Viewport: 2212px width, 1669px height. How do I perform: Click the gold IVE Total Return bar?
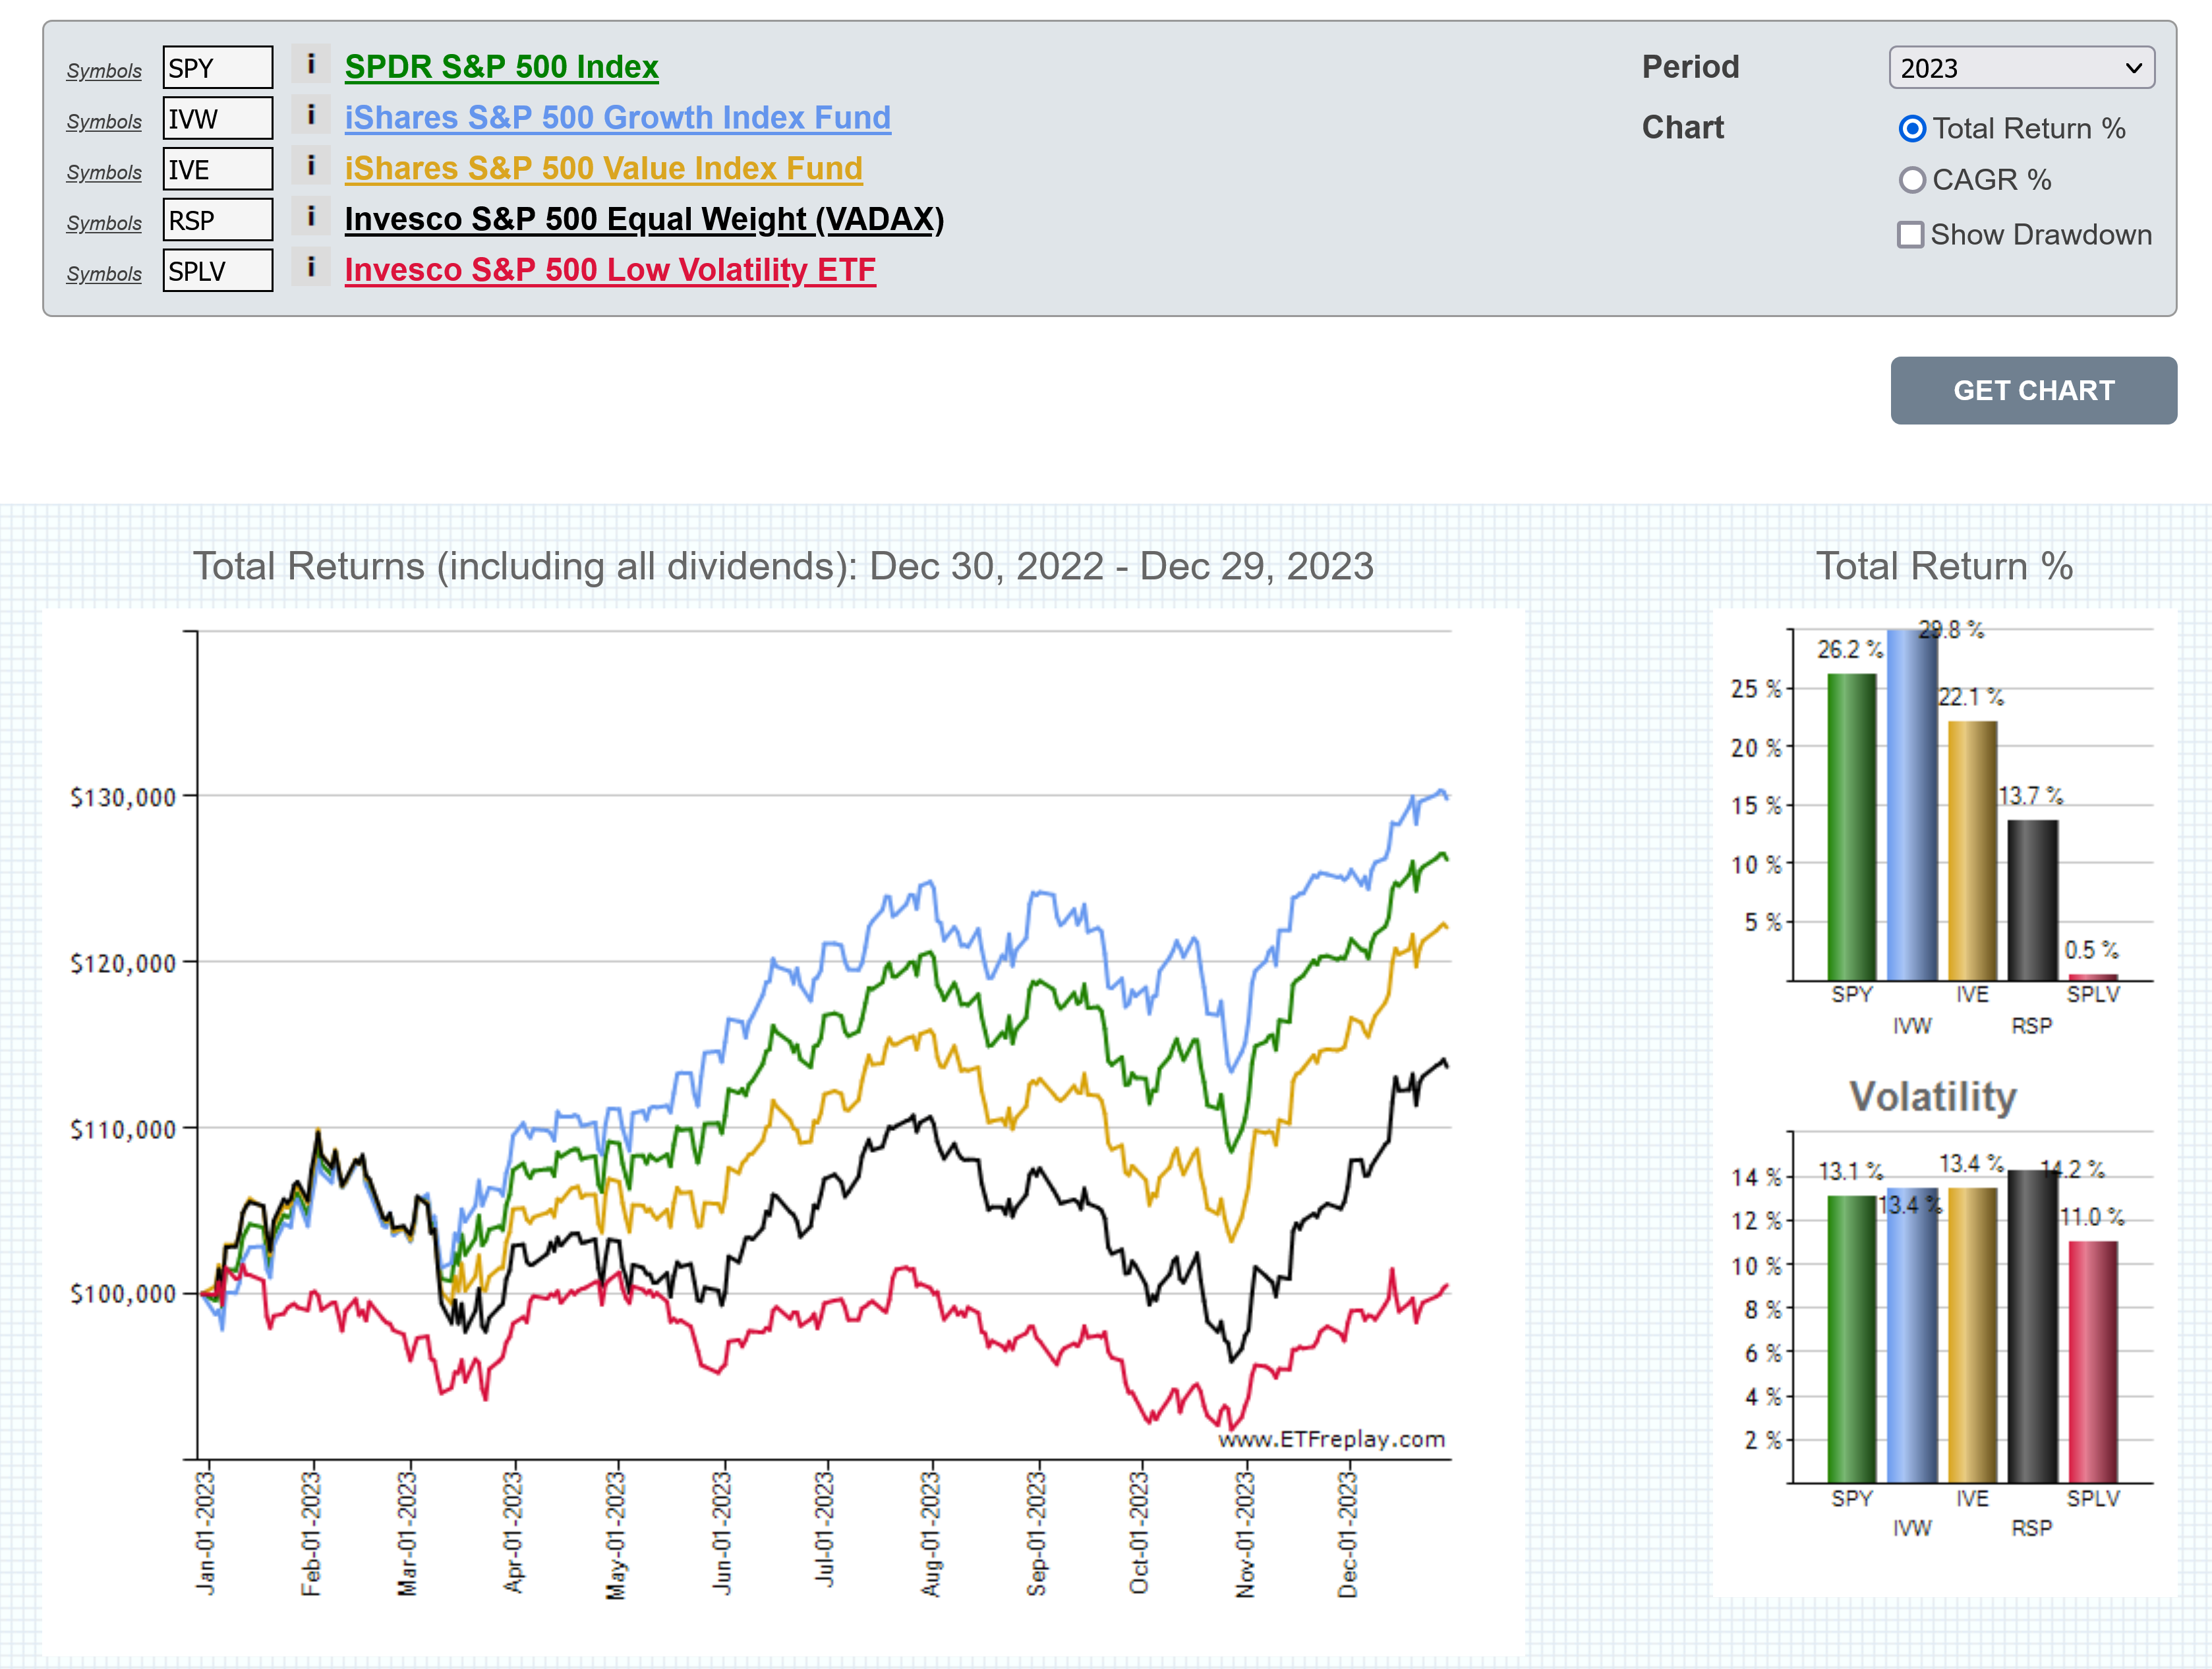click(1972, 851)
